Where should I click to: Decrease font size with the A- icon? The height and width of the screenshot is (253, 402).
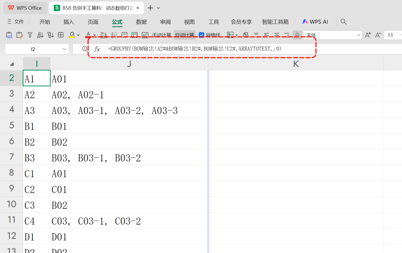tap(378, 35)
